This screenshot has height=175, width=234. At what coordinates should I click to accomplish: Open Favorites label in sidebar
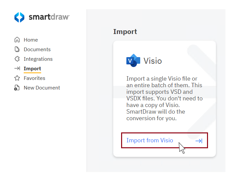[35, 78]
